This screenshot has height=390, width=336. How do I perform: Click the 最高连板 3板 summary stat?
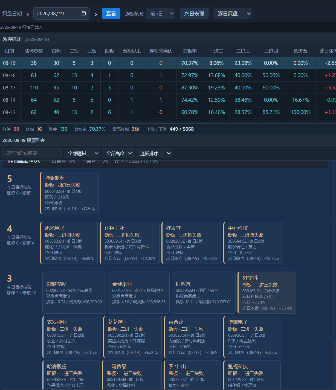[x=126, y=129]
